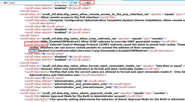
Task: Open the find options dropdown
Action: coord(77,3)
